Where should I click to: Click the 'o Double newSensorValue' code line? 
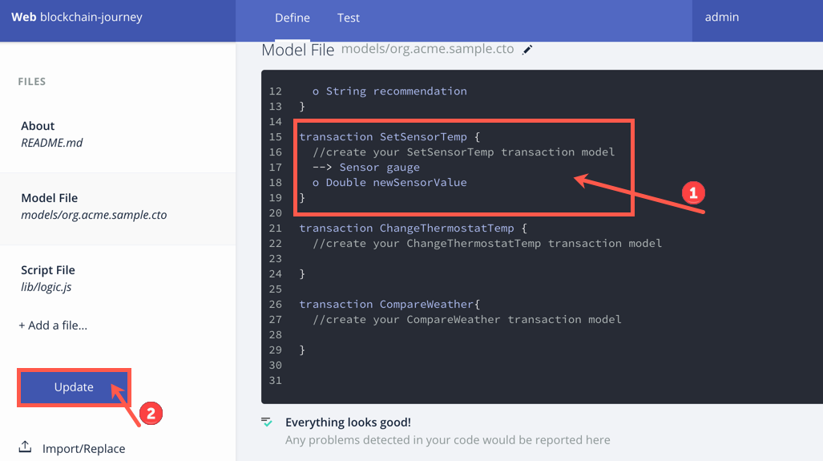389,183
